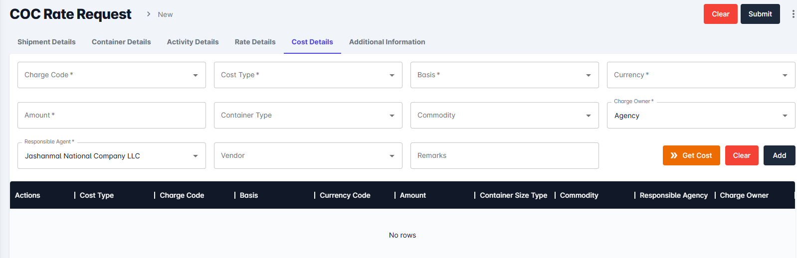The image size is (797, 258).
Task: Expand the Charge Code dropdown
Action: pyautogui.click(x=111, y=75)
